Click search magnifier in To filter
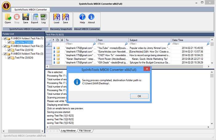The width and height of the screenshot is (216, 140). 94,44
